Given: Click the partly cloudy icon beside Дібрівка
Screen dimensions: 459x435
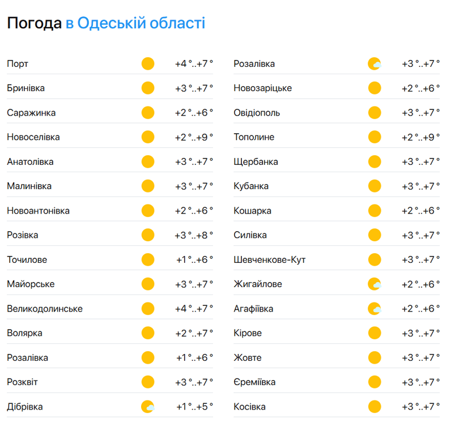Looking at the screenshot, I should click(148, 407).
